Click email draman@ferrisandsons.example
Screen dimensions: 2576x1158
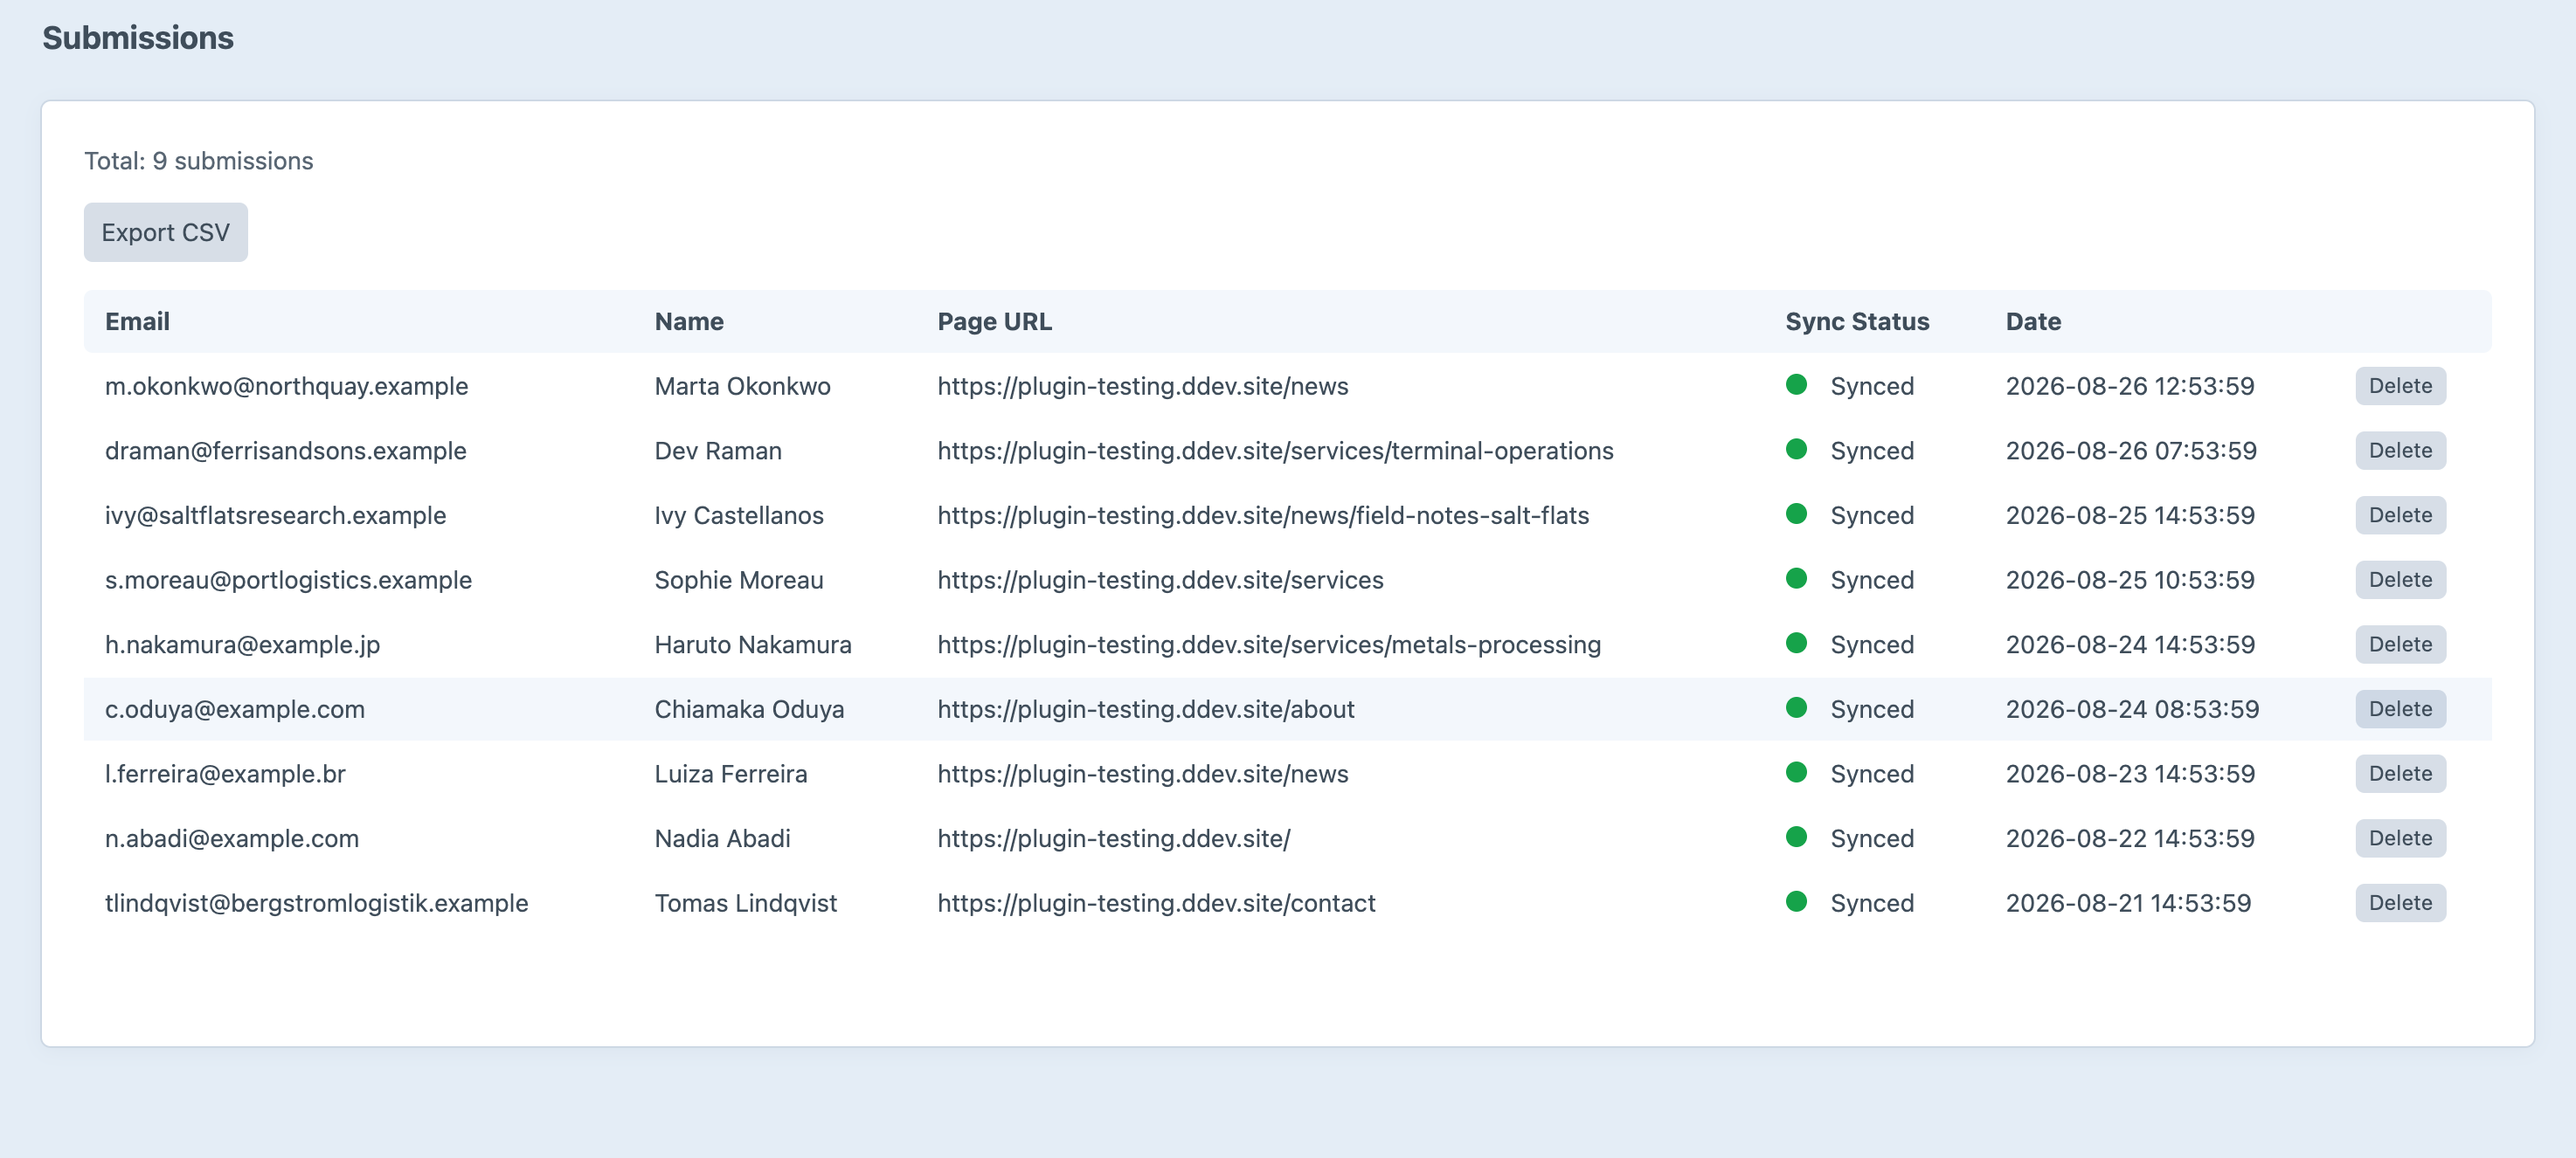click(285, 451)
